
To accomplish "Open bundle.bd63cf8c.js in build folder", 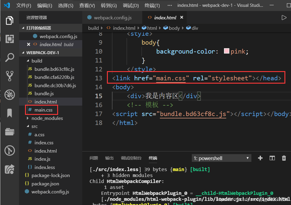I will click(x=50, y=69).
